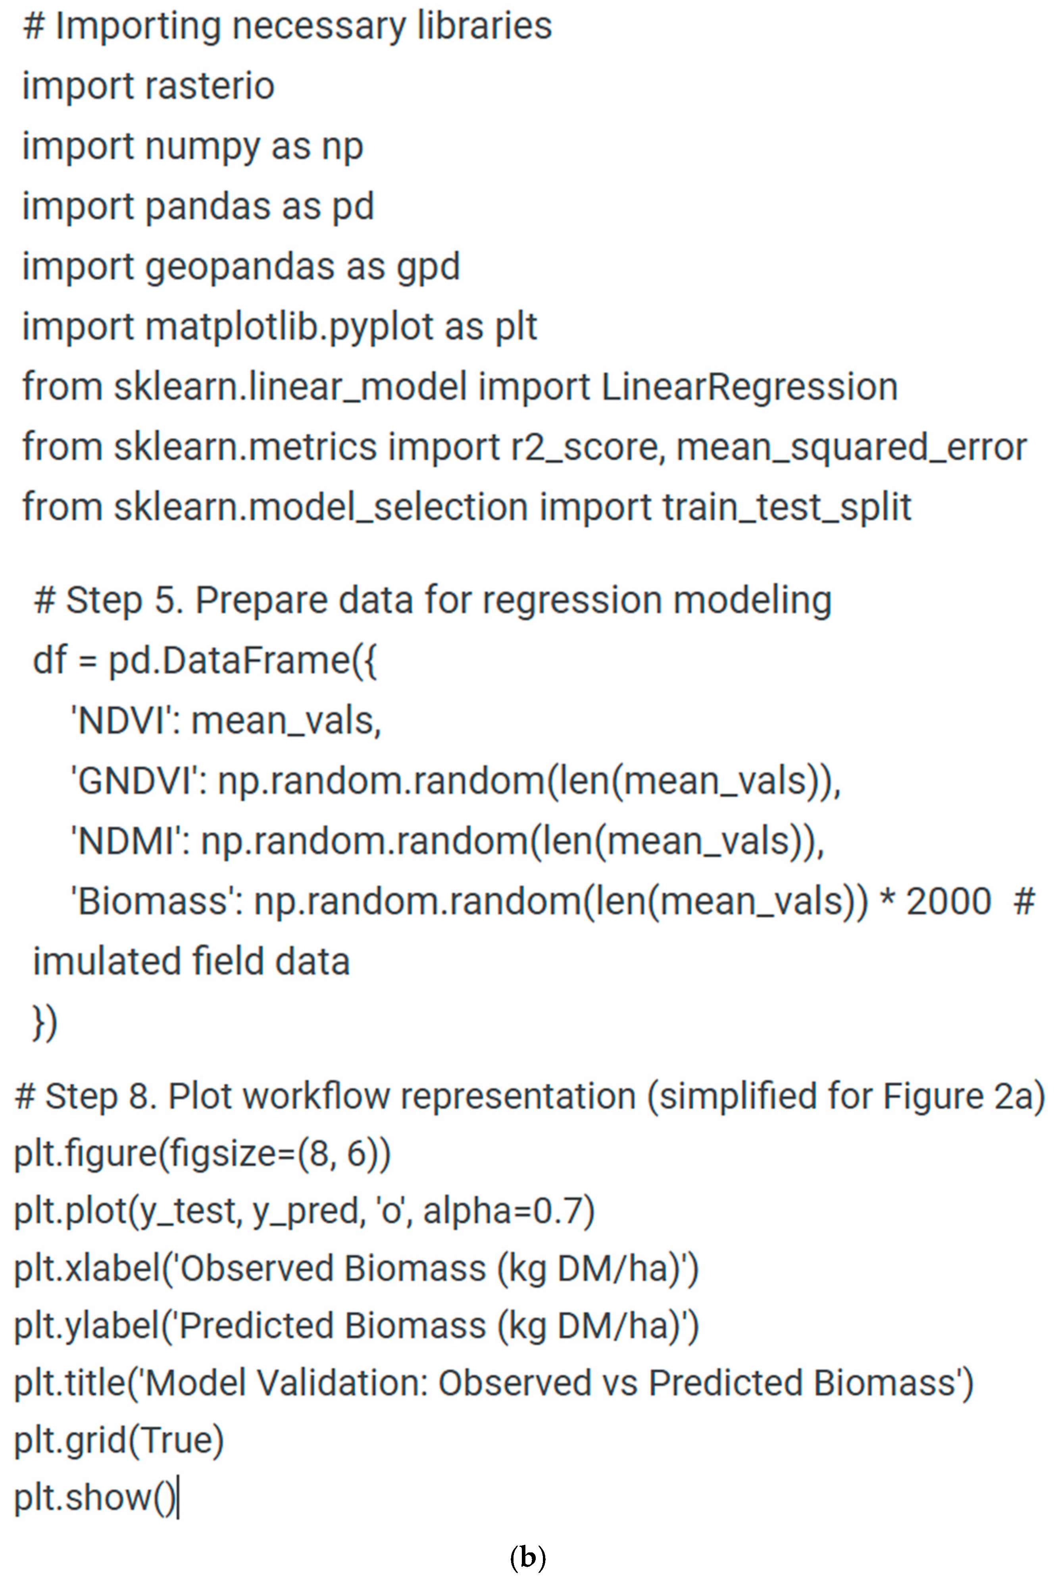Click the plt.title Model Validation line
The height and width of the screenshot is (1579, 1054).
point(494,1383)
